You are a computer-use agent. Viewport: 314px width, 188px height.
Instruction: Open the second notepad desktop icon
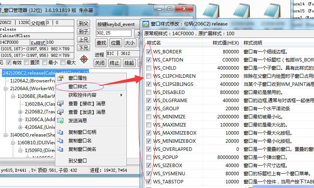tap(242, 10)
